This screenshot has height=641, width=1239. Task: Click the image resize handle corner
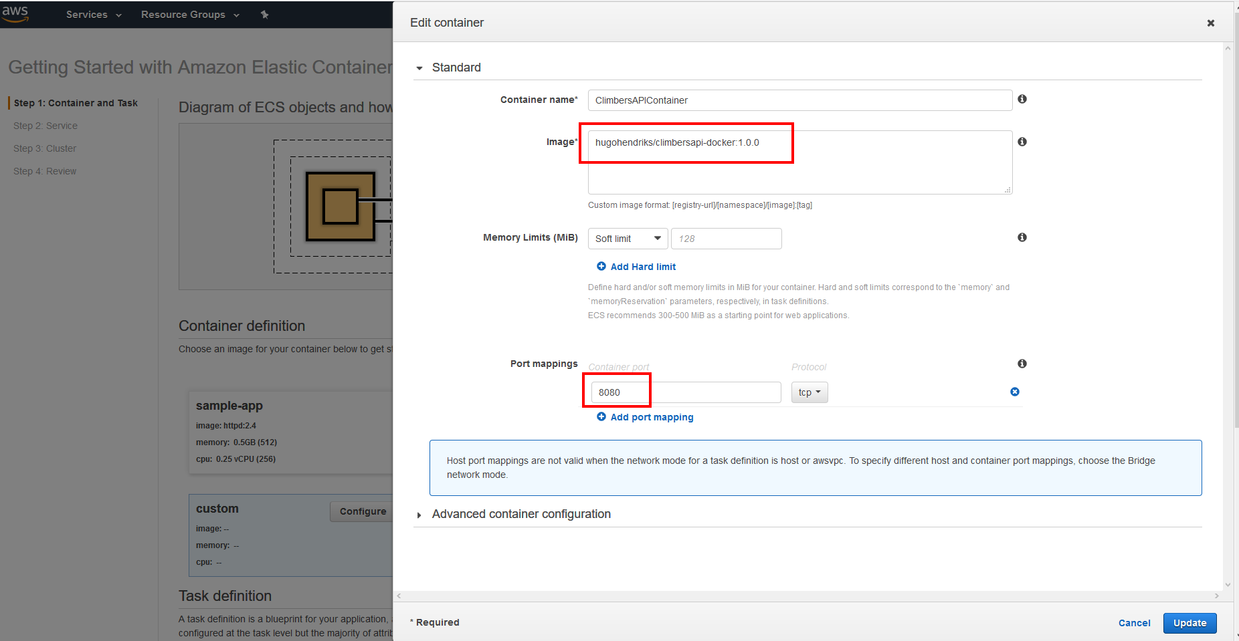(x=1008, y=190)
